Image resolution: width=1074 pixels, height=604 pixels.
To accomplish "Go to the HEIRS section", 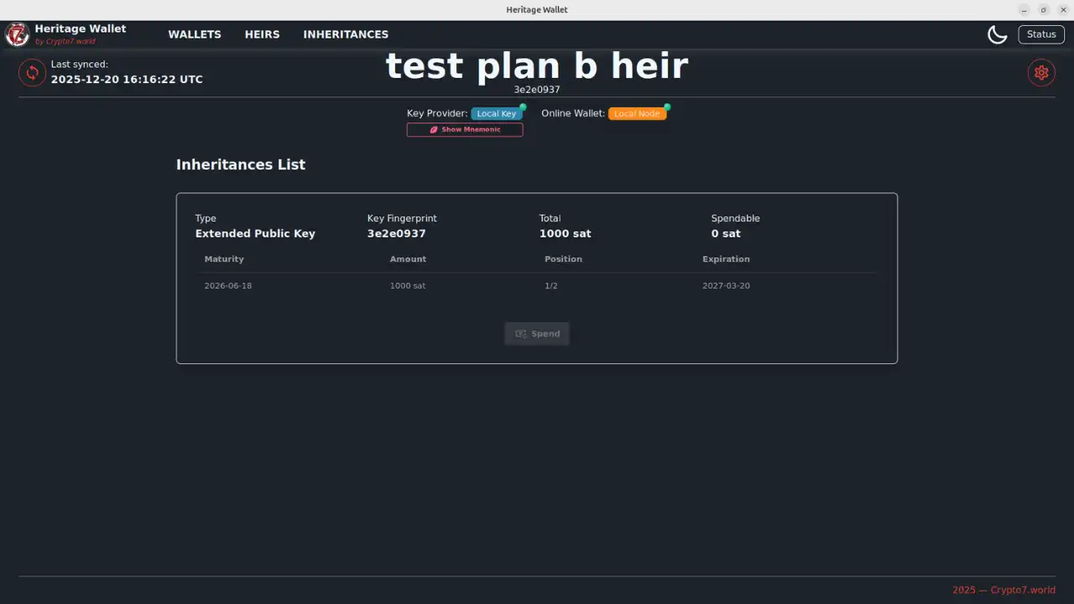I will pyautogui.click(x=262, y=34).
